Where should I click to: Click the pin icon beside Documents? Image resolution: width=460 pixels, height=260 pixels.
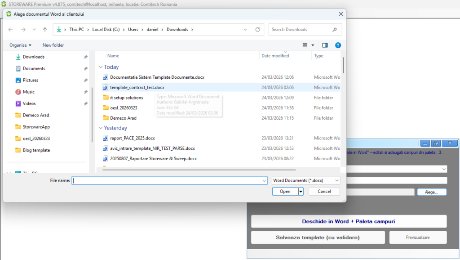point(86,69)
